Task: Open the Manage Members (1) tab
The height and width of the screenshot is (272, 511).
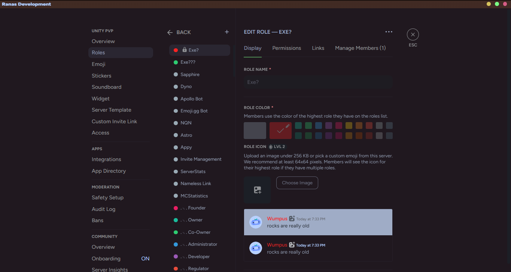Action: coord(361,48)
